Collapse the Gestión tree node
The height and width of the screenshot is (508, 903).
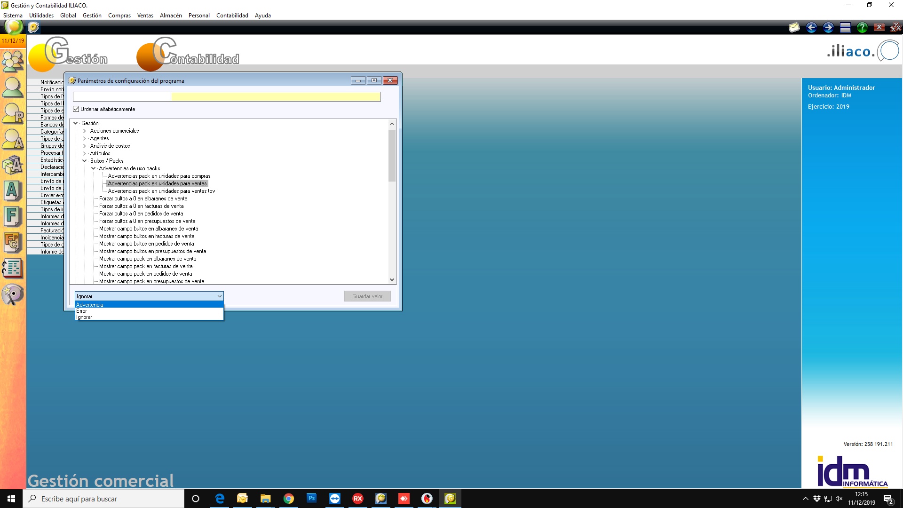coord(76,123)
